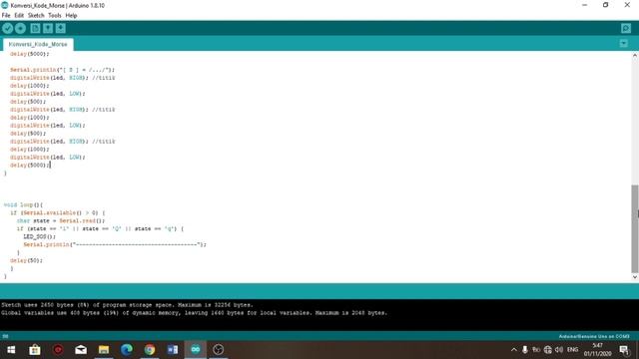Open the File menu
The image size is (639, 359).
6,16
